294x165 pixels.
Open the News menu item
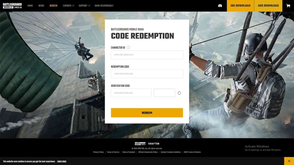pyautogui.click(x=41, y=6)
